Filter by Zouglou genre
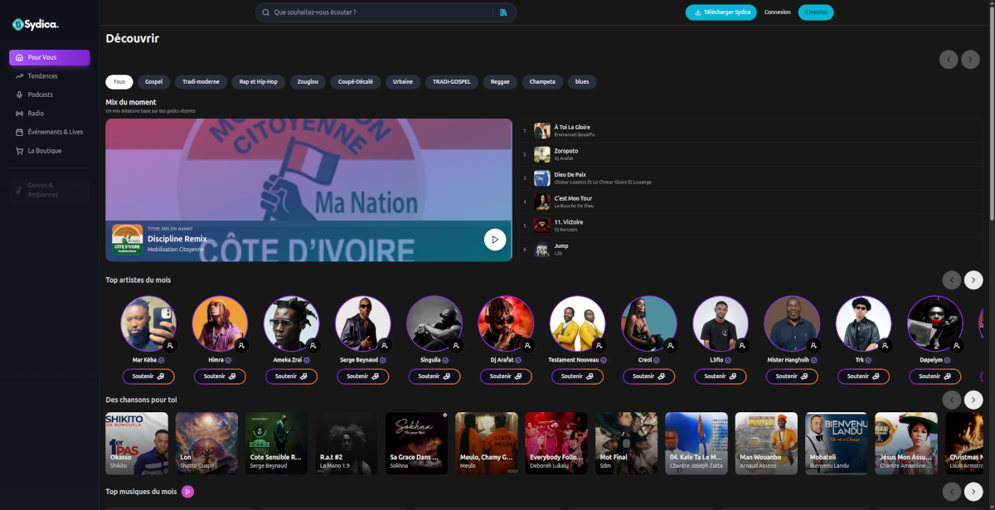Image resolution: width=995 pixels, height=510 pixels. pyautogui.click(x=308, y=81)
